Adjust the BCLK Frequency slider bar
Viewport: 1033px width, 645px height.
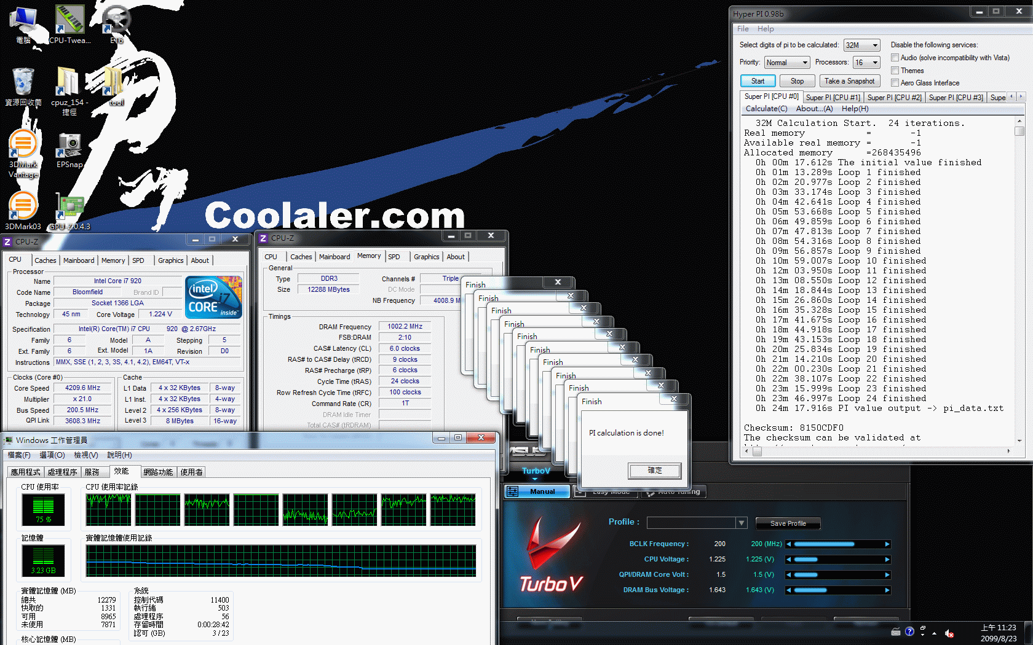(x=838, y=544)
